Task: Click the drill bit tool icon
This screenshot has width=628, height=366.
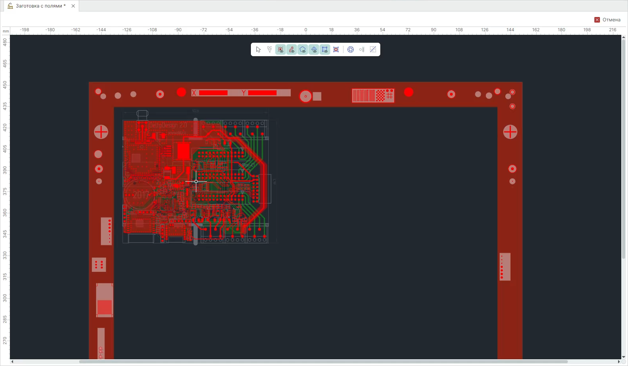Action: (362, 49)
